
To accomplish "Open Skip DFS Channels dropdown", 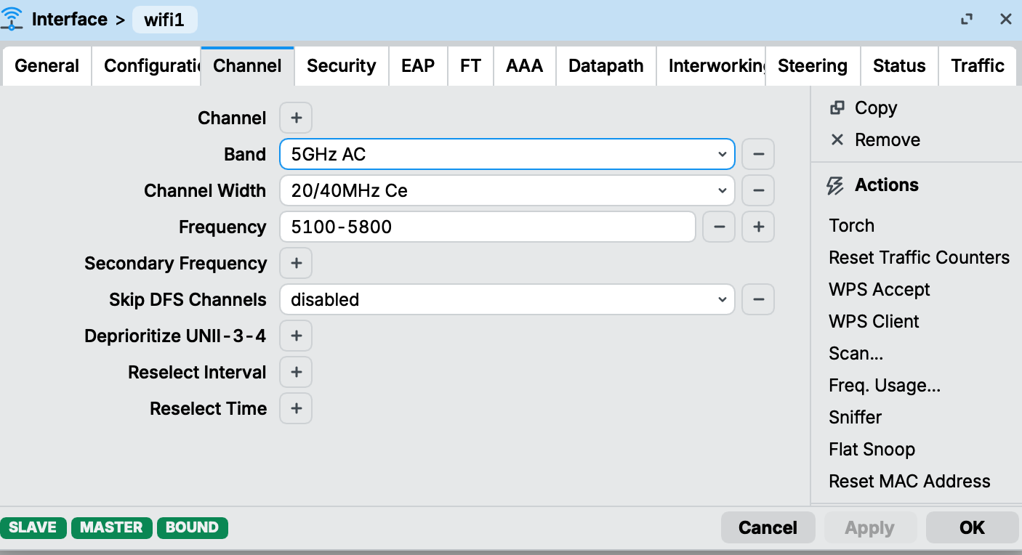I will pos(507,299).
